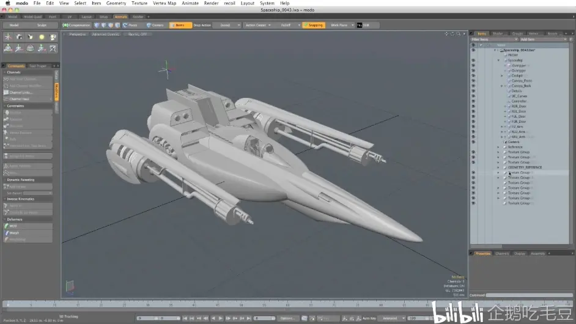
Task: Select the Materials selection mode icon
Action: click(x=117, y=25)
